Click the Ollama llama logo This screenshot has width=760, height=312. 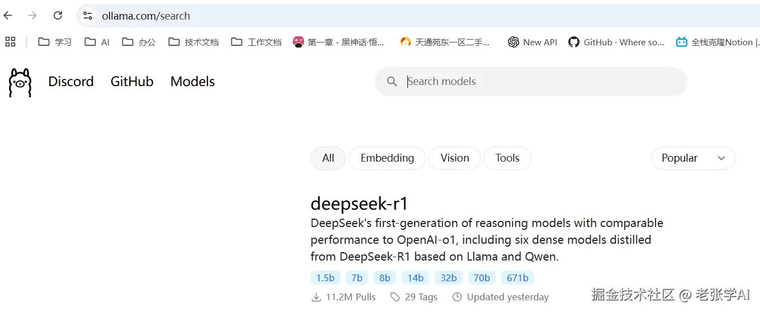click(x=20, y=82)
